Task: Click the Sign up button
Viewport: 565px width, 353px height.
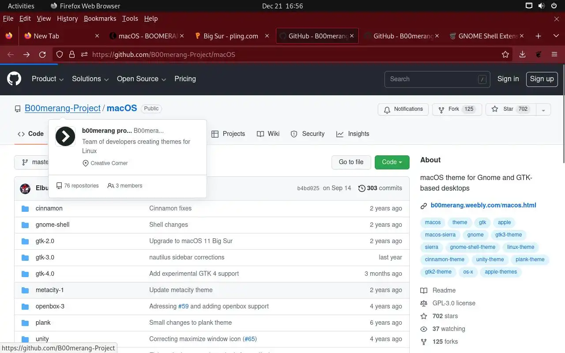Action: 542,79
